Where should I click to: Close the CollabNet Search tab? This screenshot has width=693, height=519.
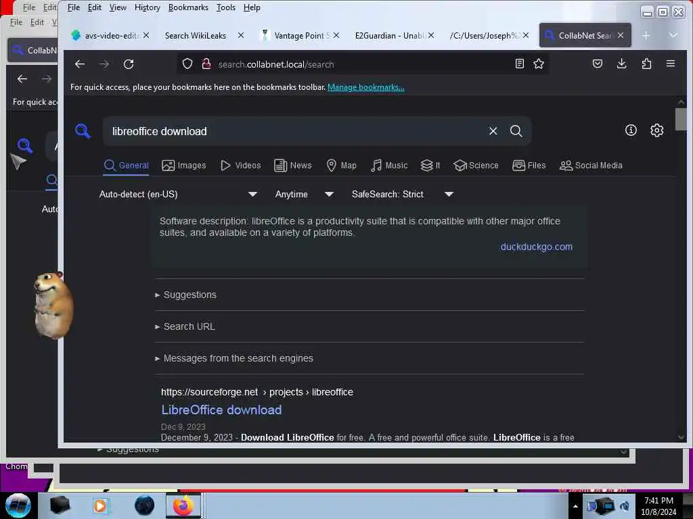[621, 35]
